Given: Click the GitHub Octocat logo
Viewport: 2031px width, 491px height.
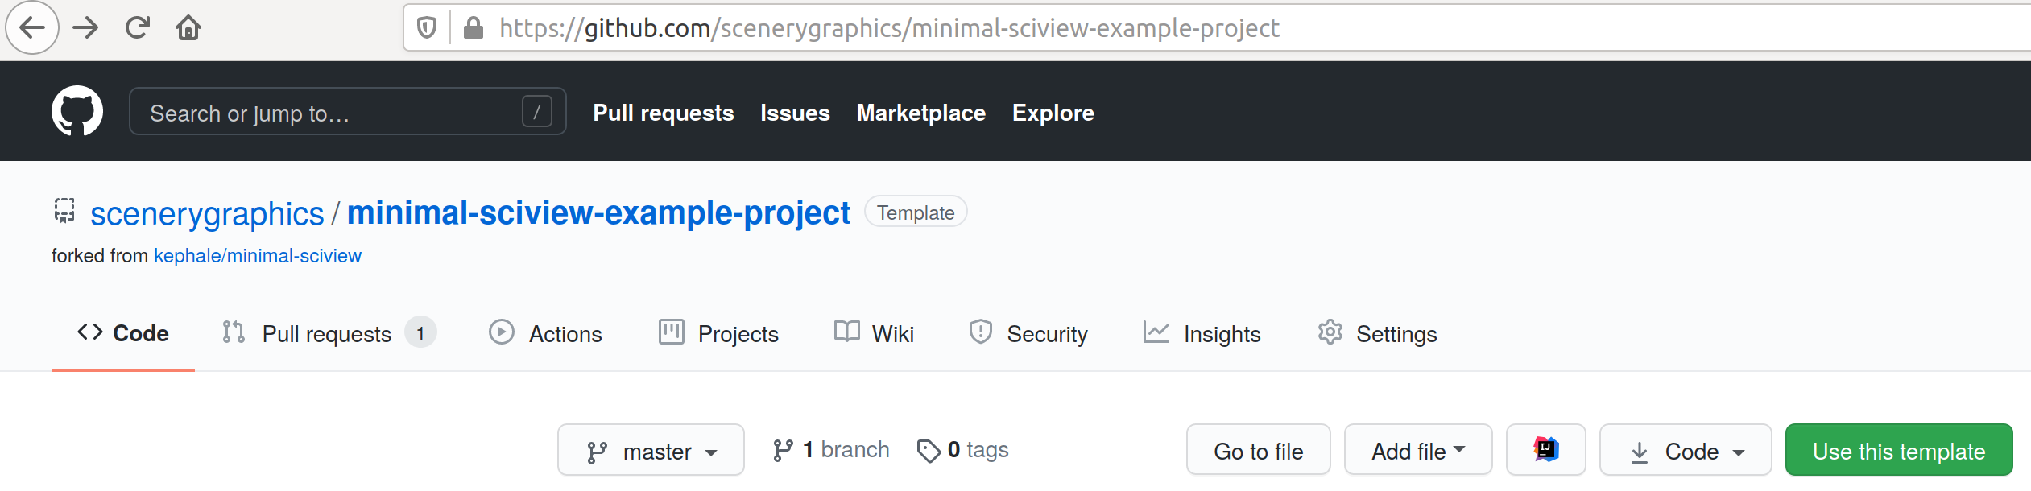Looking at the screenshot, I should (77, 111).
